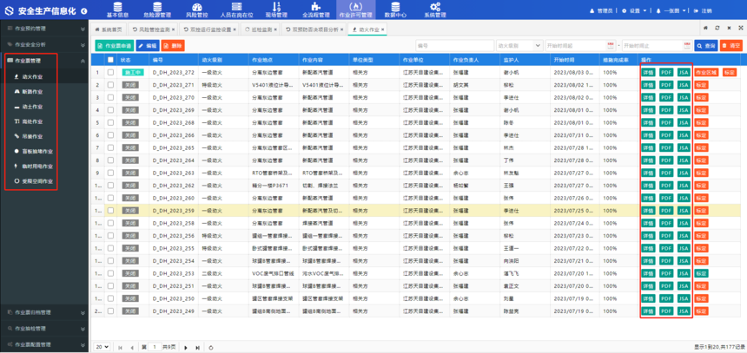Open 断路作业 in the left sidebar
The height and width of the screenshot is (353, 747).
[31, 91]
